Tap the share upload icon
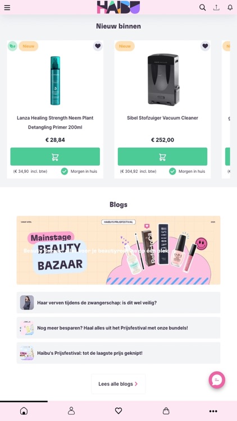The width and height of the screenshot is (237, 421). click(216, 7)
